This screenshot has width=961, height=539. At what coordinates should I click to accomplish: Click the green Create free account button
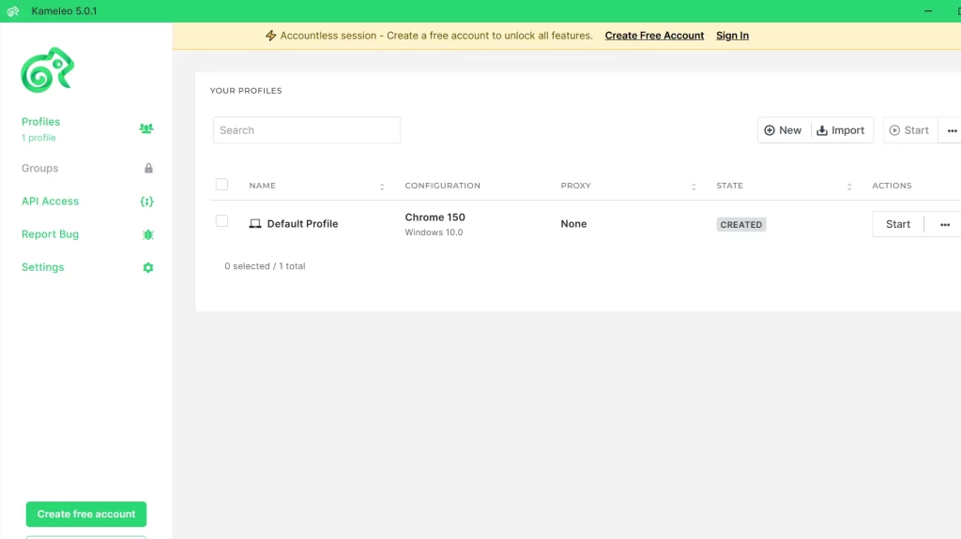[85, 514]
